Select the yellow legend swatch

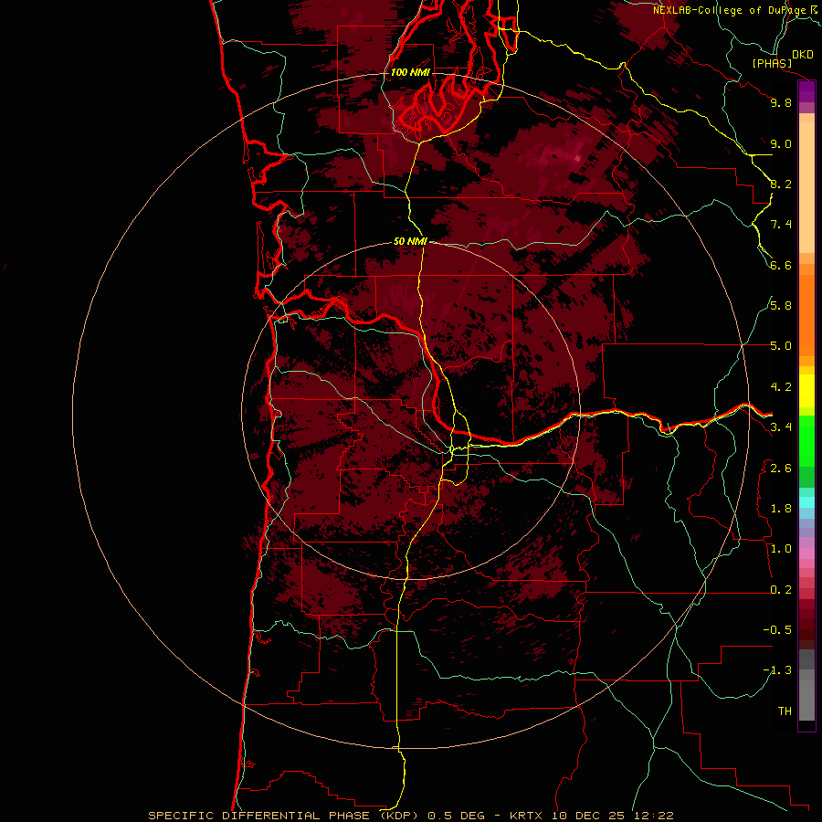point(806,391)
